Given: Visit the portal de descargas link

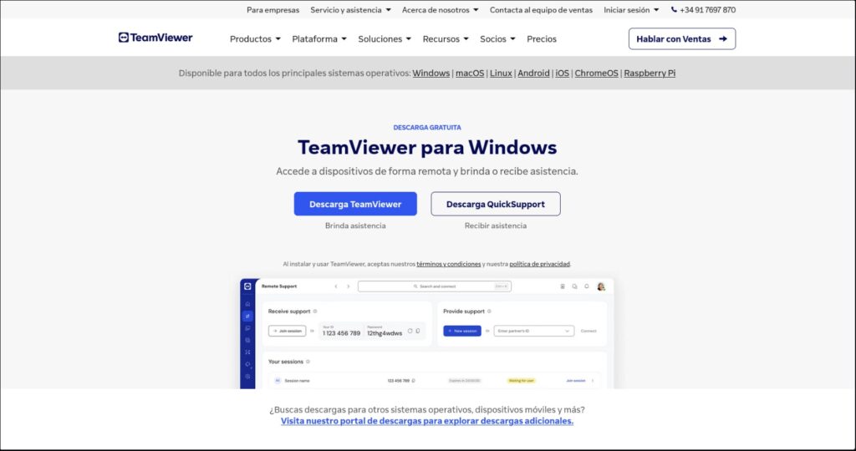Looking at the screenshot, I should pyautogui.click(x=427, y=422).
